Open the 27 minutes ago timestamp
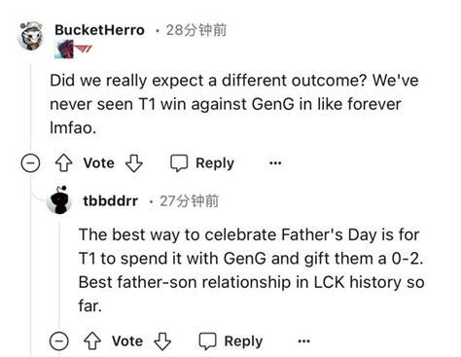This screenshot has width=461, height=357. [x=189, y=200]
